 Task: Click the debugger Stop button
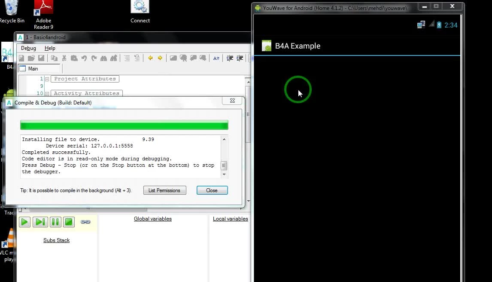point(69,222)
